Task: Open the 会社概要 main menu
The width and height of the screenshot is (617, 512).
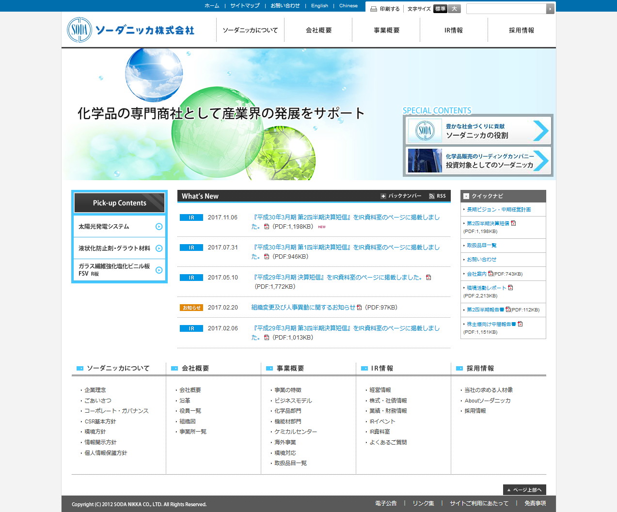Action: click(318, 30)
